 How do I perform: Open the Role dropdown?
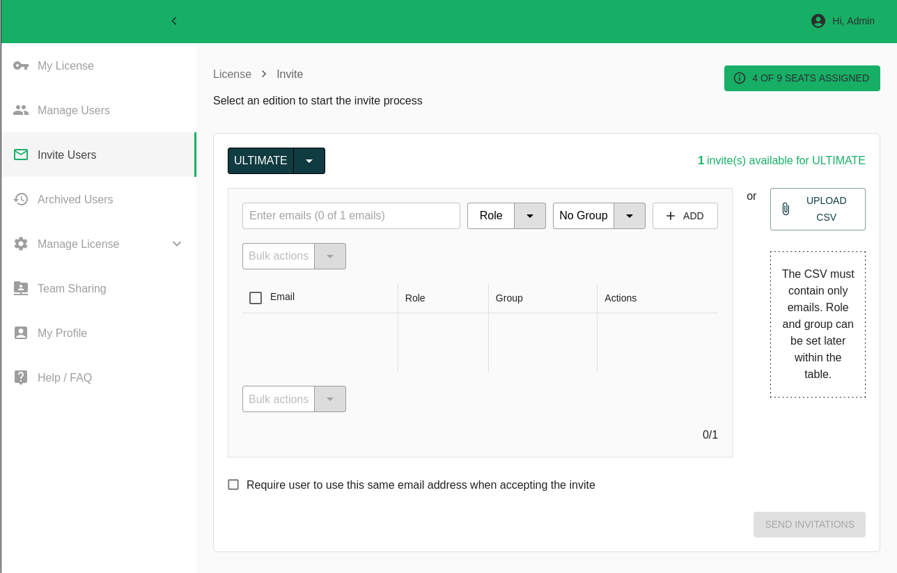[x=529, y=216]
